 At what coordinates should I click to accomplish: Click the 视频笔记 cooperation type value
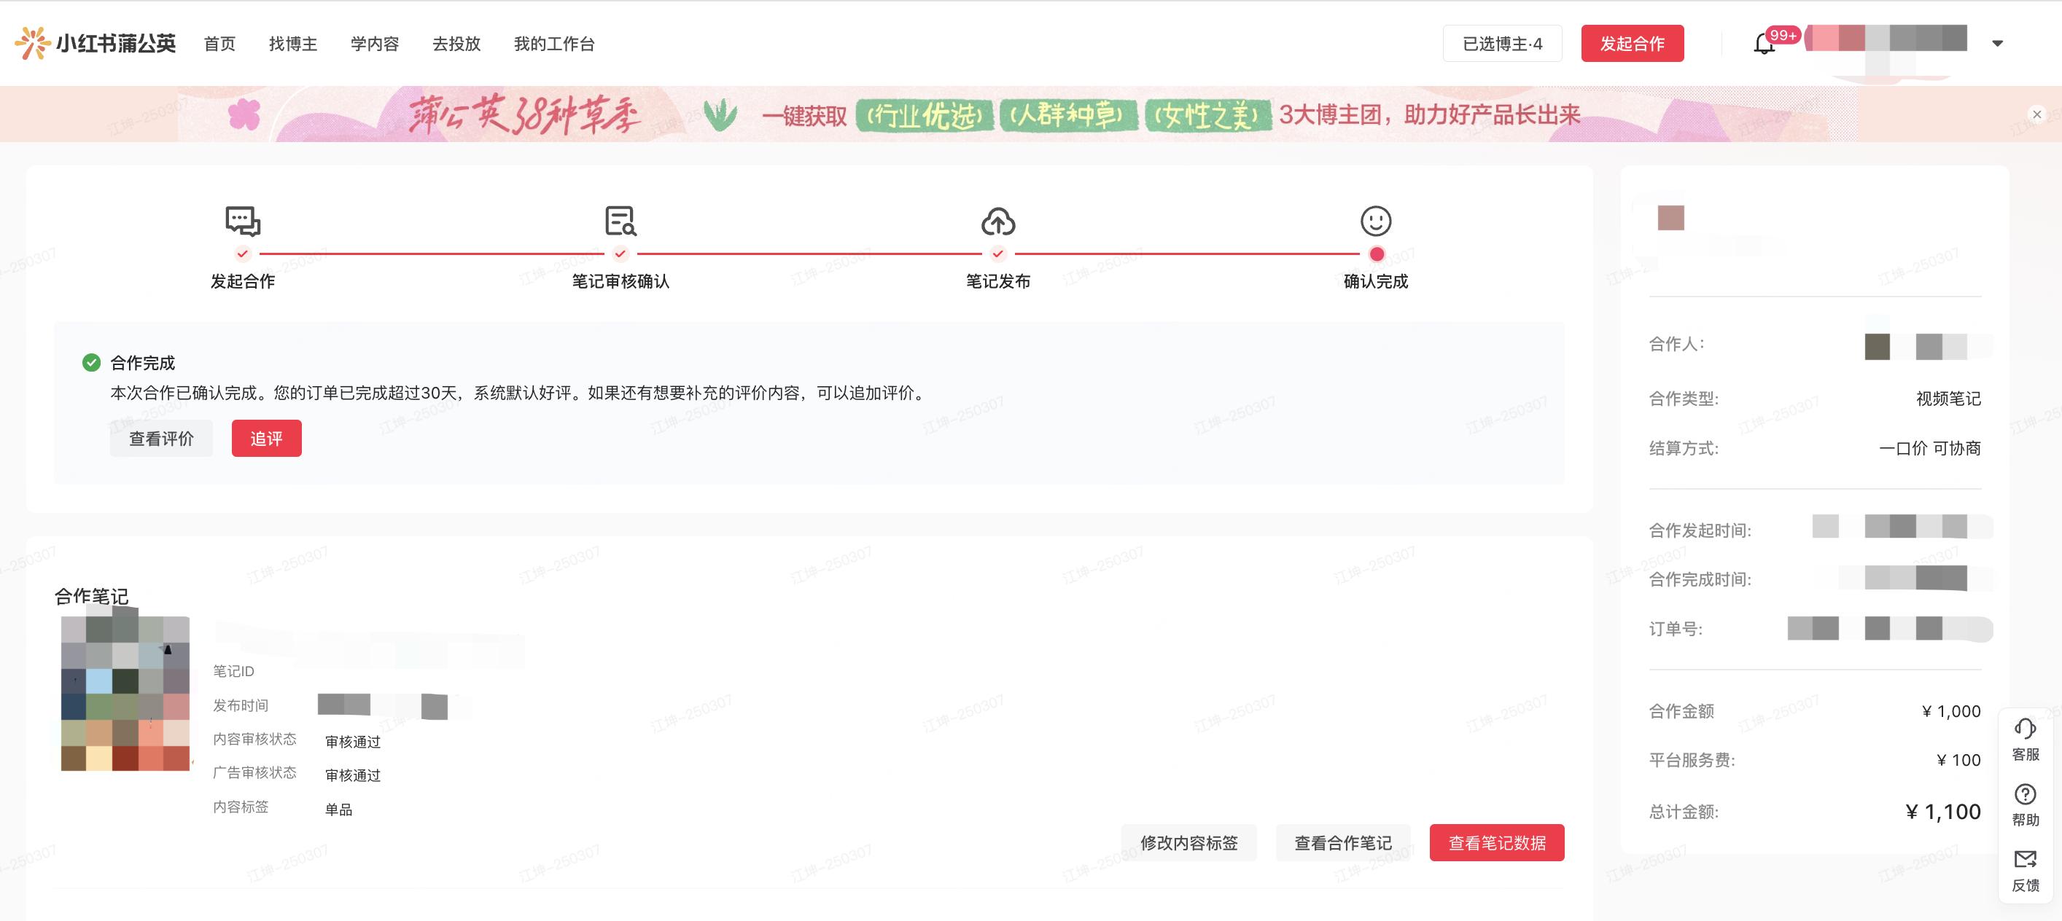point(1948,399)
